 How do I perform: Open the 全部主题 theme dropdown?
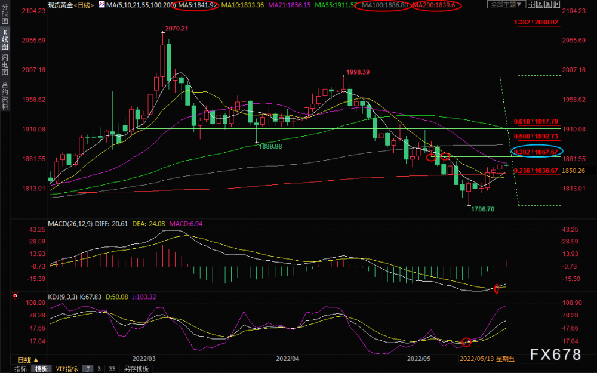(506, 5)
